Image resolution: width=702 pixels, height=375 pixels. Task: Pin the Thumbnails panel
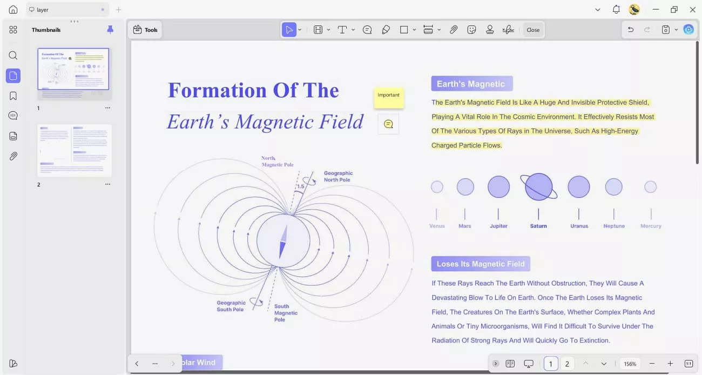[110, 30]
